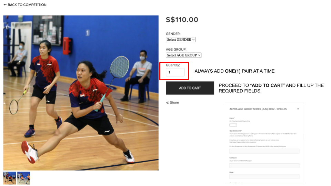The width and height of the screenshot is (331, 186).
Task: Open the Select AGE GROUP dropdown
Action: (x=183, y=55)
